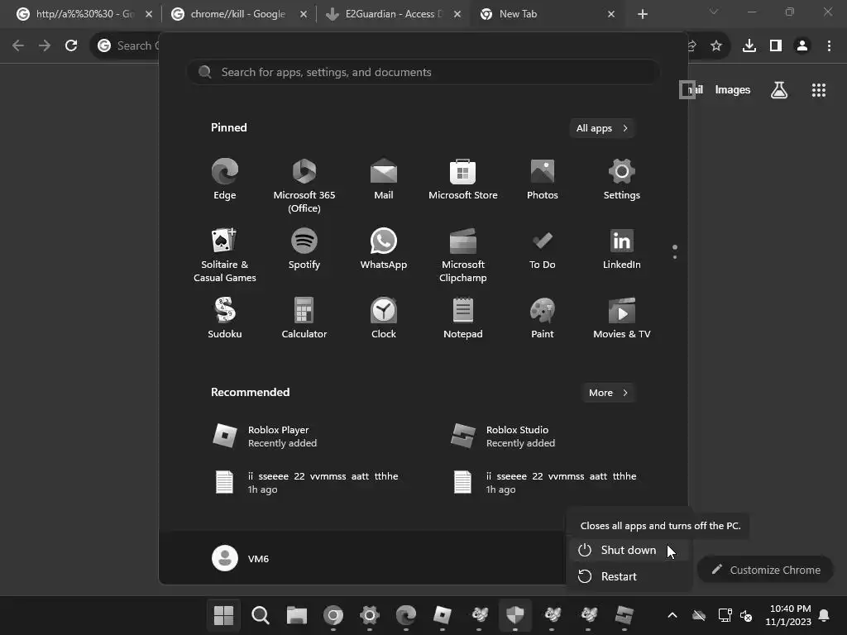Open the clock and date in system tray

788,615
